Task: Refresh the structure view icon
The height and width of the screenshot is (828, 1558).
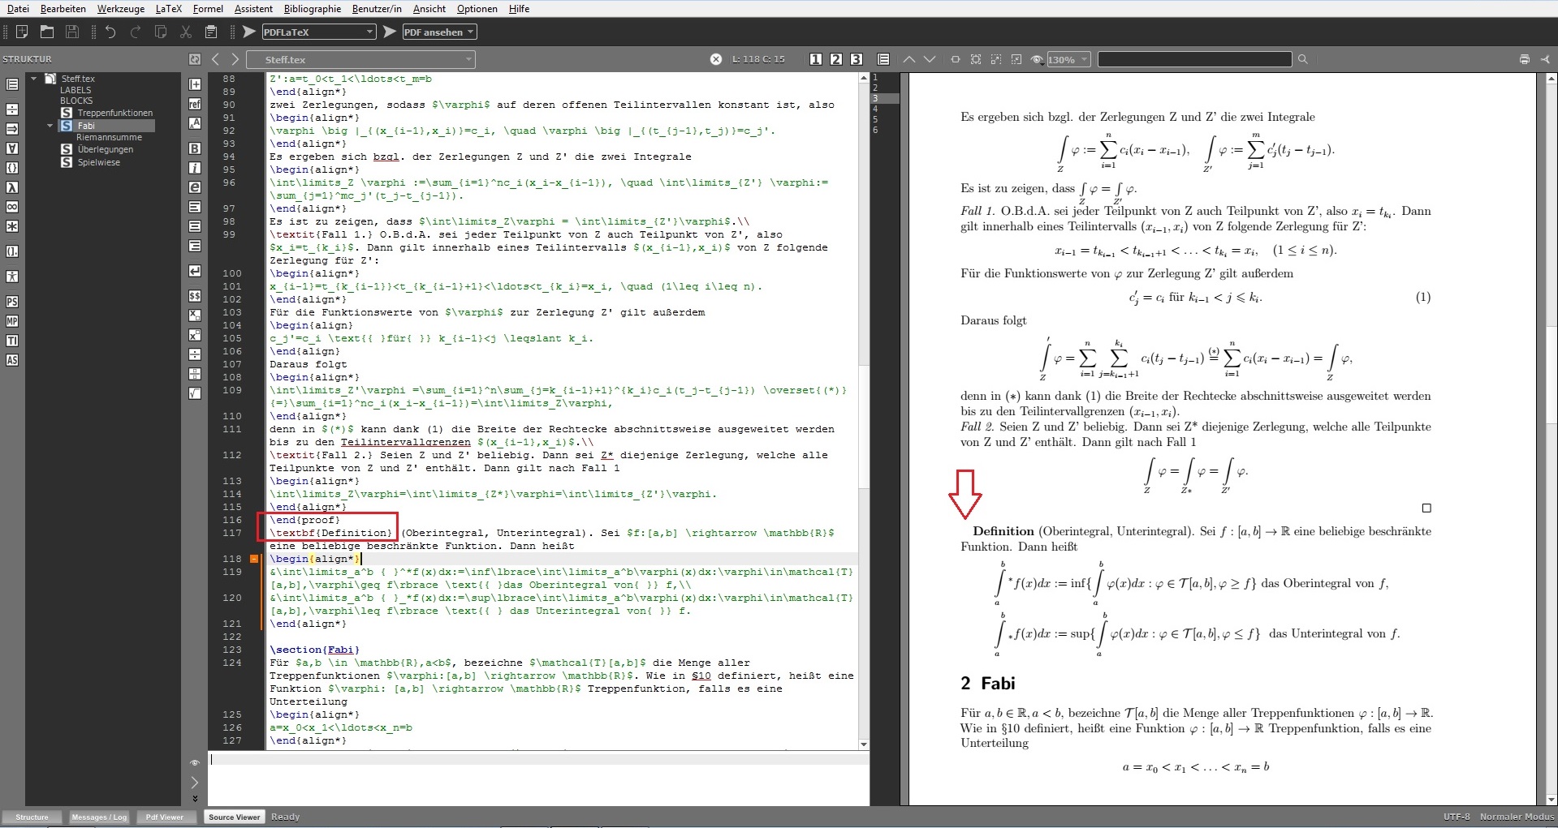Action: pyautogui.click(x=195, y=59)
